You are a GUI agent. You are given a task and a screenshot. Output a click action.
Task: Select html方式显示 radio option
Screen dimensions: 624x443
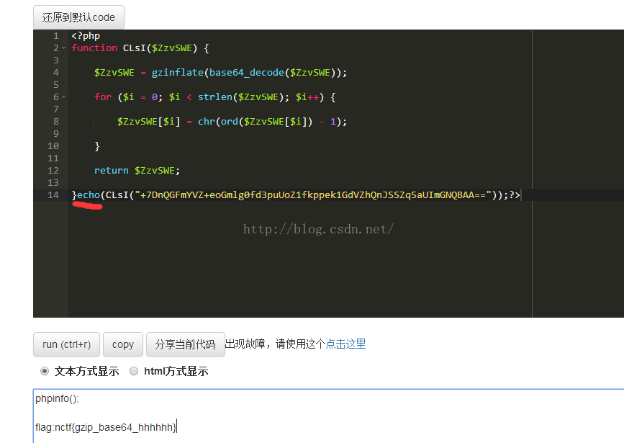pos(134,371)
